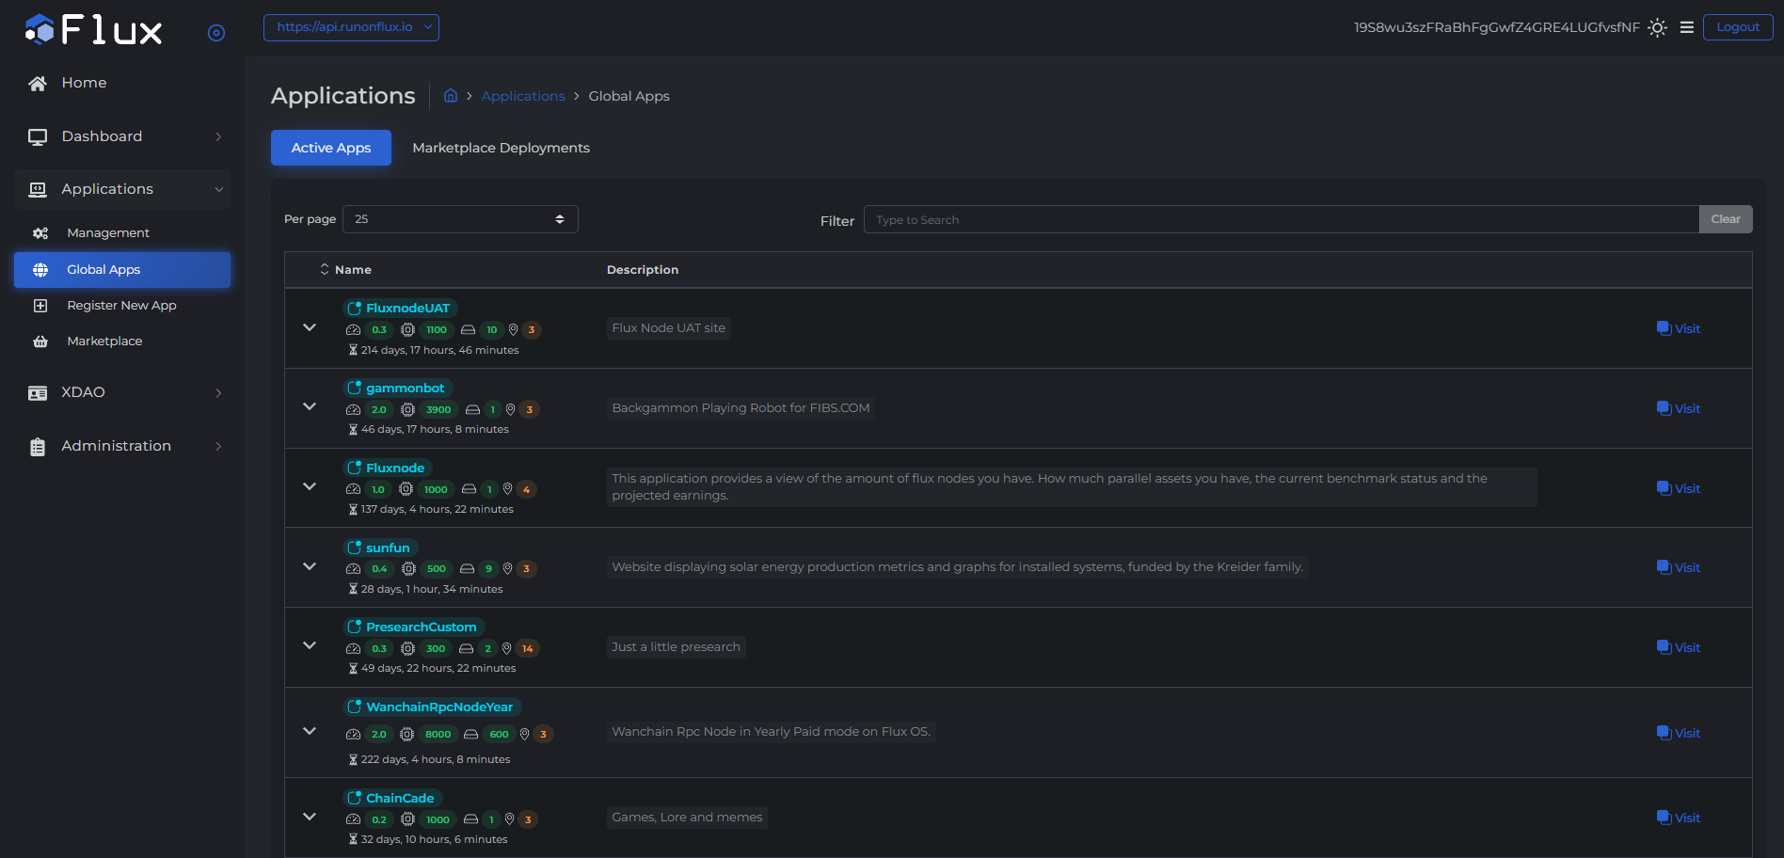Click the Logout button
The width and height of the screenshot is (1784, 858).
[x=1737, y=27]
